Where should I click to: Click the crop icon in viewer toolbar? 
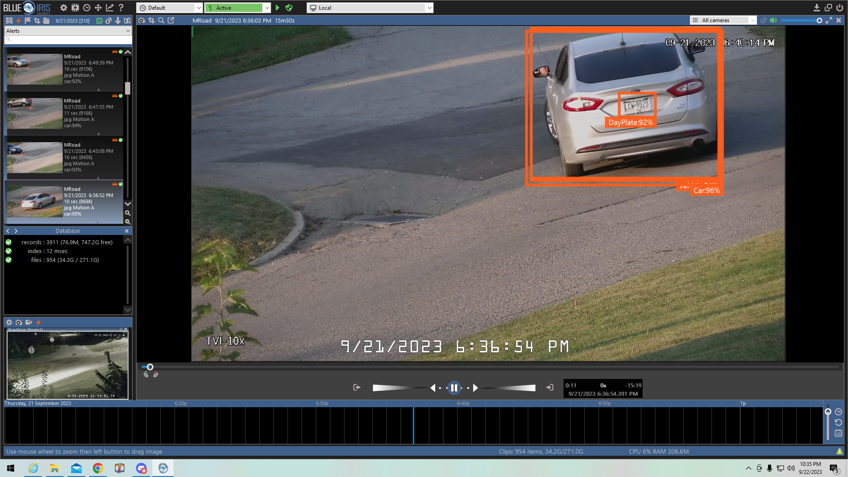151,20
